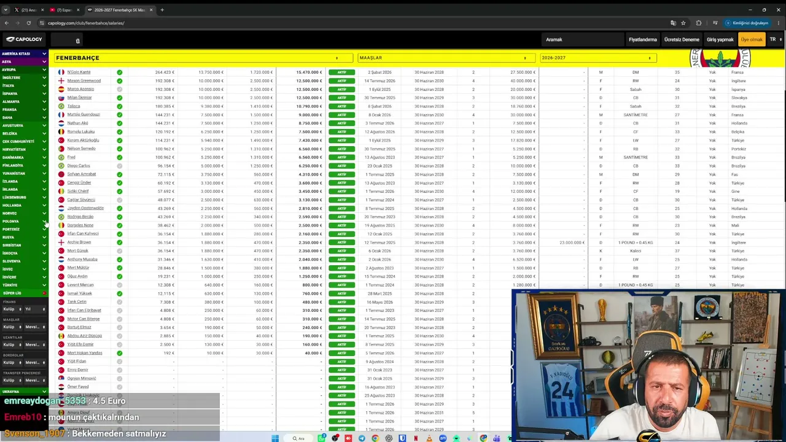Open a new browser tab
Viewport: 786px width, 442px height.
[x=162, y=10]
